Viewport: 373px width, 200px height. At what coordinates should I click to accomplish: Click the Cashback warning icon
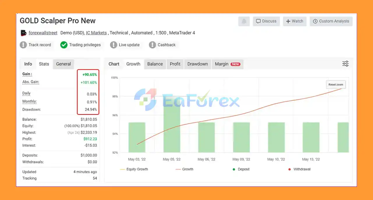click(152, 45)
